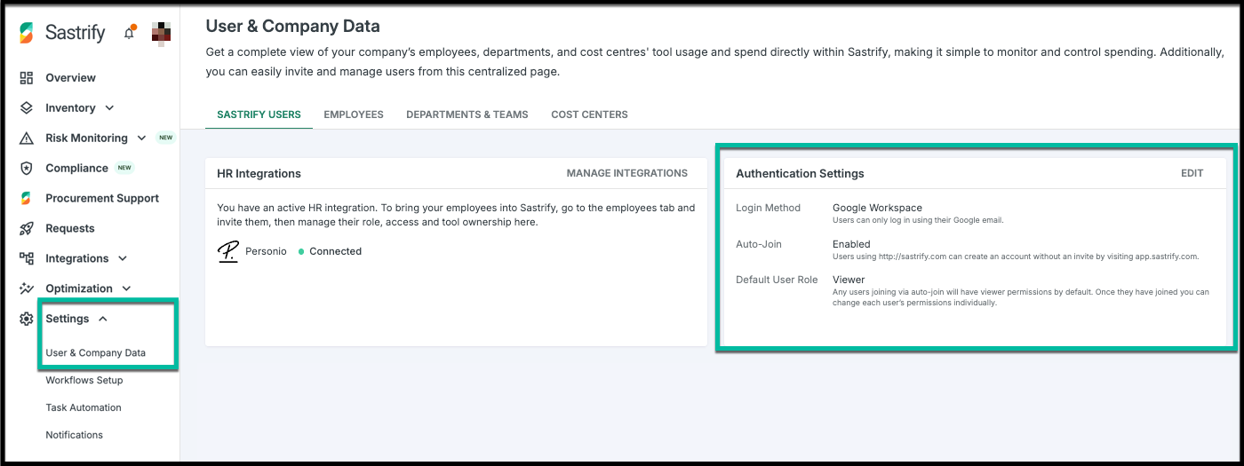Open the Requests page
The height and width of the screenshot is (466, 1244).
[x=69, y=229]
